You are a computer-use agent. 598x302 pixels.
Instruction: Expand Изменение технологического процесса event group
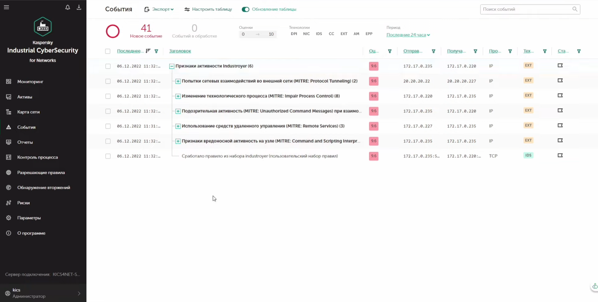coord(178,96)
